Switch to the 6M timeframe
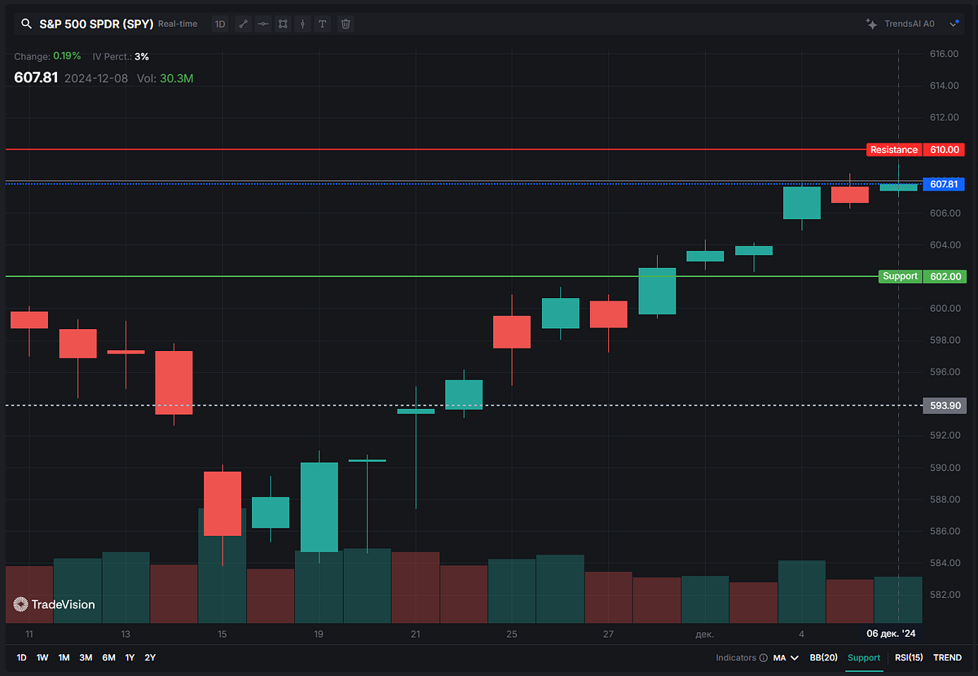This screenshot has width=978, height=676. 107,657
